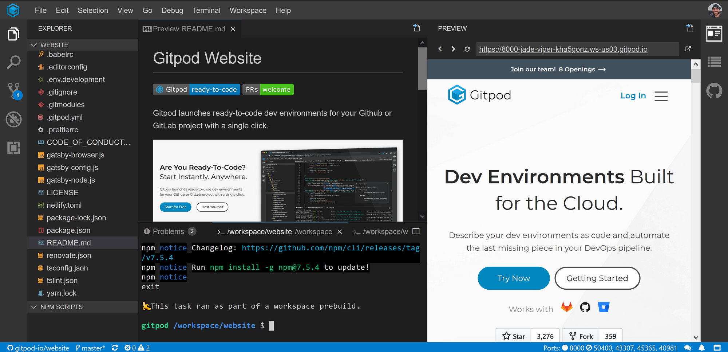
Task: Collapse the NPM SCRIPTS section
Action: (83, 307)
